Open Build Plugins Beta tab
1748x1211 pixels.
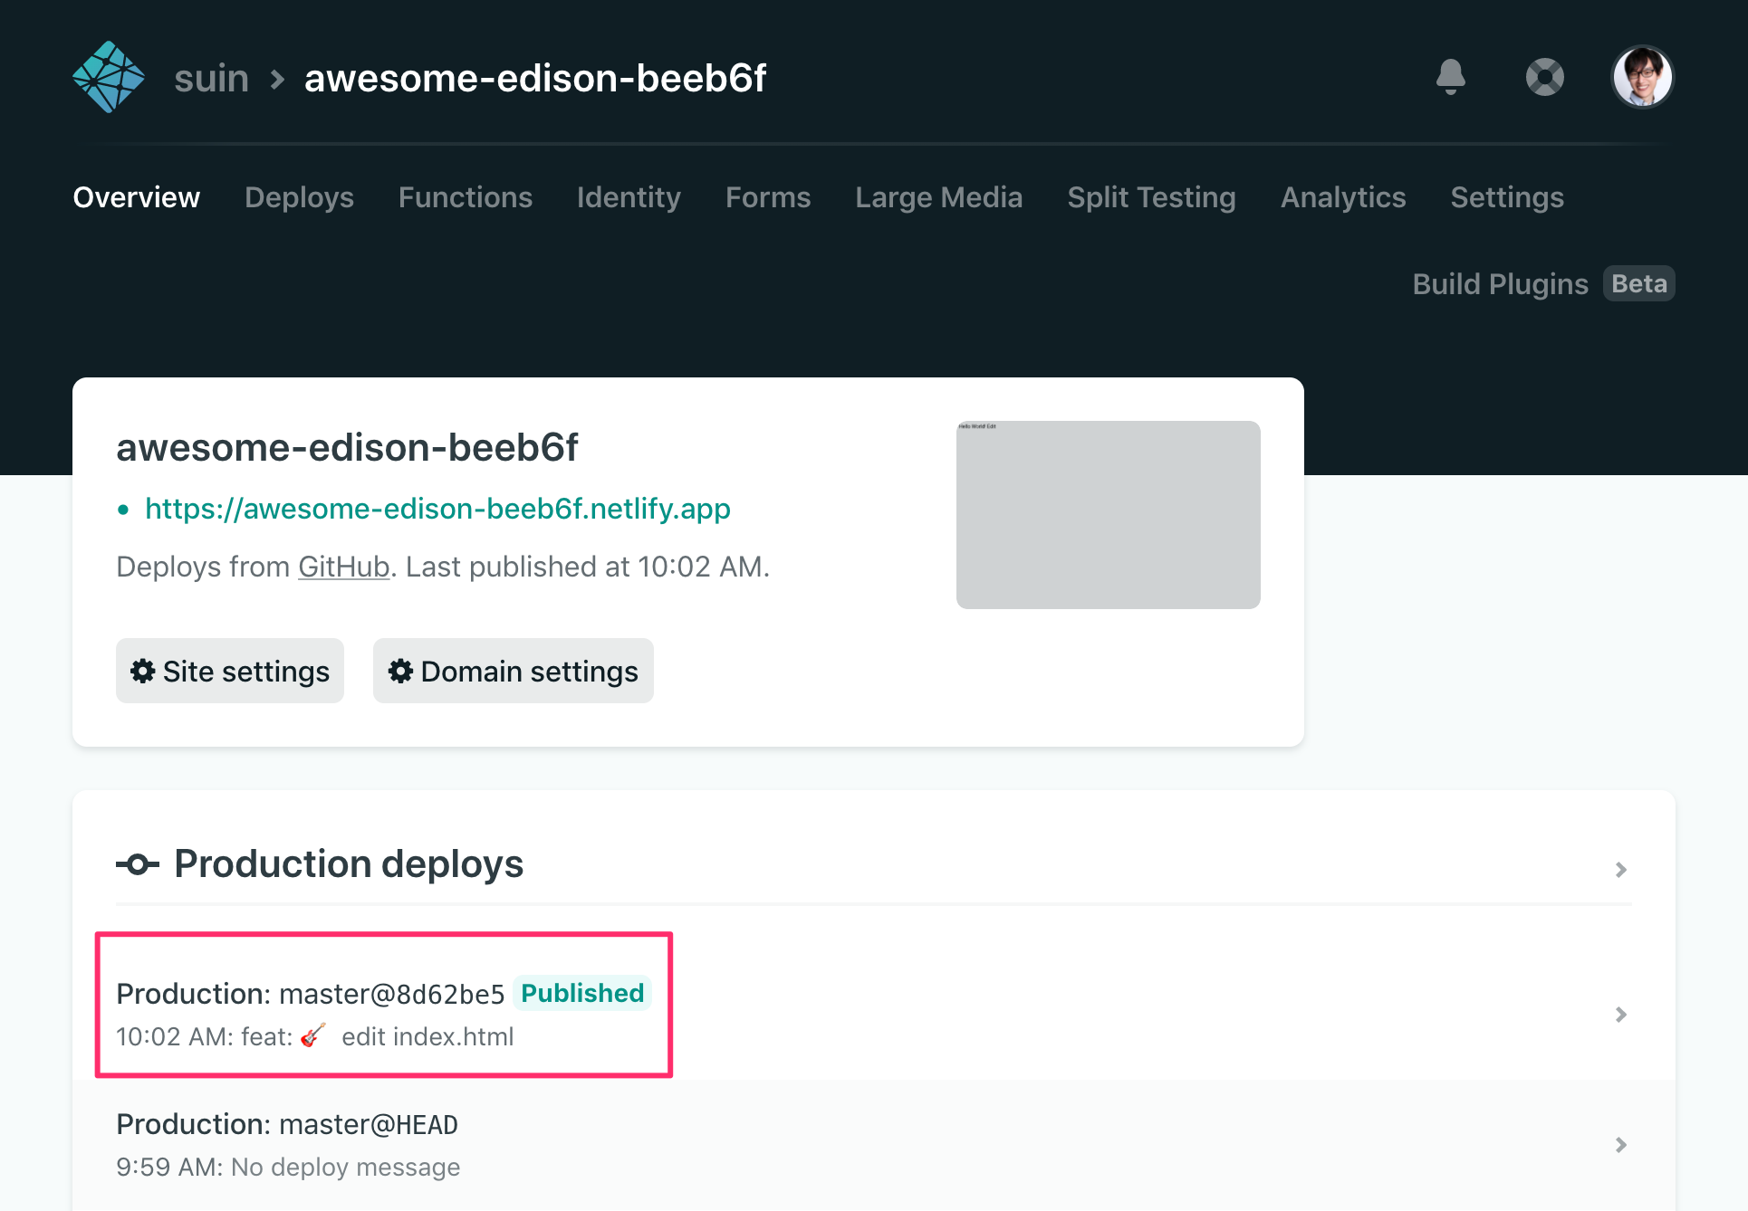point(1543,284)
